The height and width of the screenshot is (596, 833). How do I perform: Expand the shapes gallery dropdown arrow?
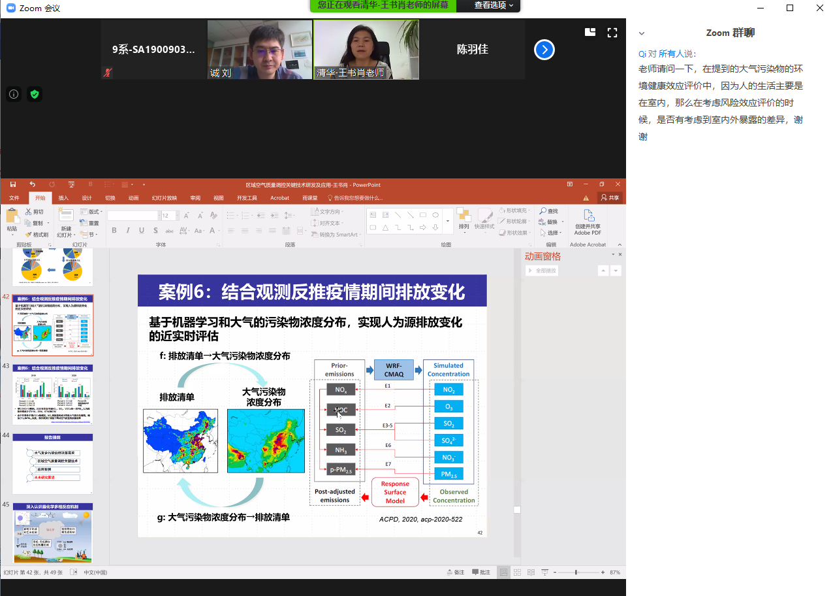click(448, 222)
